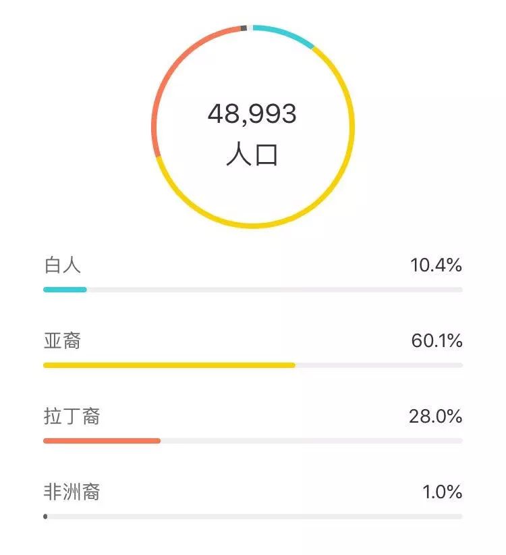This screenshot has width=506, height=555.
Task: Tap the 人口 label in the donut chart
Action: (x=252, y=154)
